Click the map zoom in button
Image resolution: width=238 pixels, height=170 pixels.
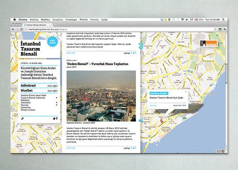point(13,34)
